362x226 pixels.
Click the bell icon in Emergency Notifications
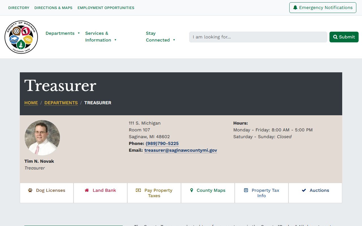(x=295, y=8)
